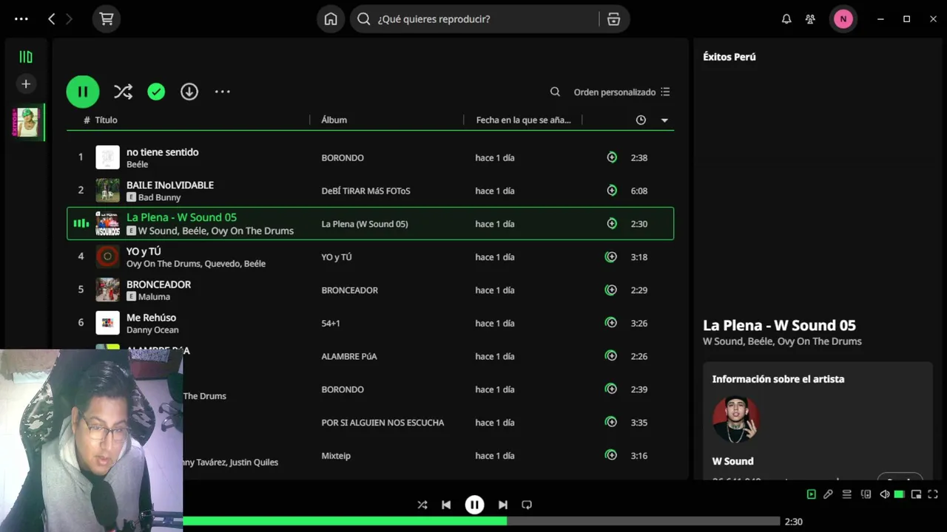The width and height of the screenshot is (947, 532).
Task: Toggle repeat mode
Action: (527, 505)
